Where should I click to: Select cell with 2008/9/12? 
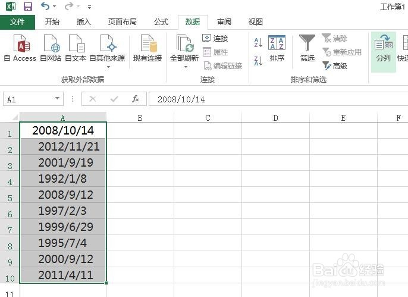click(x=63, y=195)
